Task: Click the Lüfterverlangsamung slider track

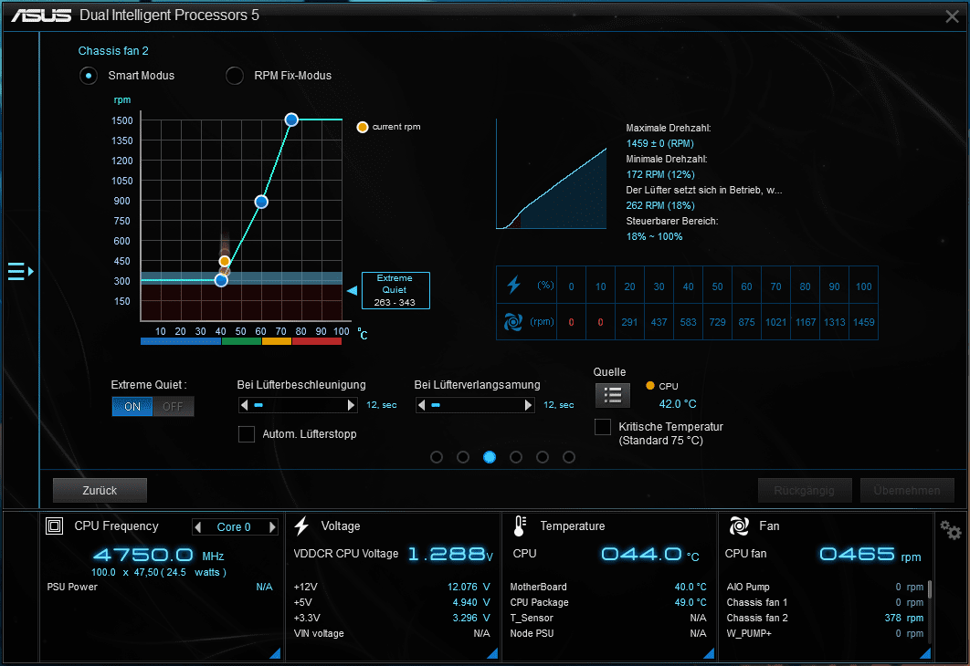Action: (475, 405)
